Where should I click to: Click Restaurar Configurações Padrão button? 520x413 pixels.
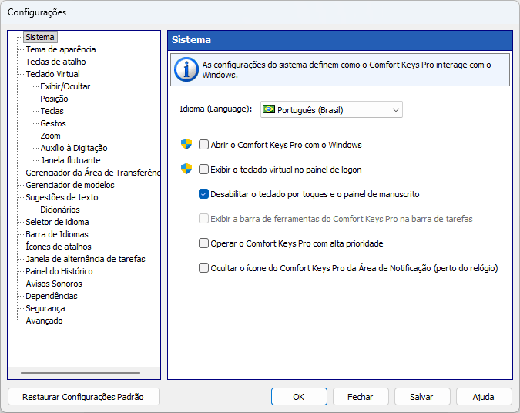(83, 397)
